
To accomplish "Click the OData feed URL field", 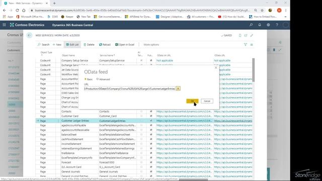I will tap(130, 88).
